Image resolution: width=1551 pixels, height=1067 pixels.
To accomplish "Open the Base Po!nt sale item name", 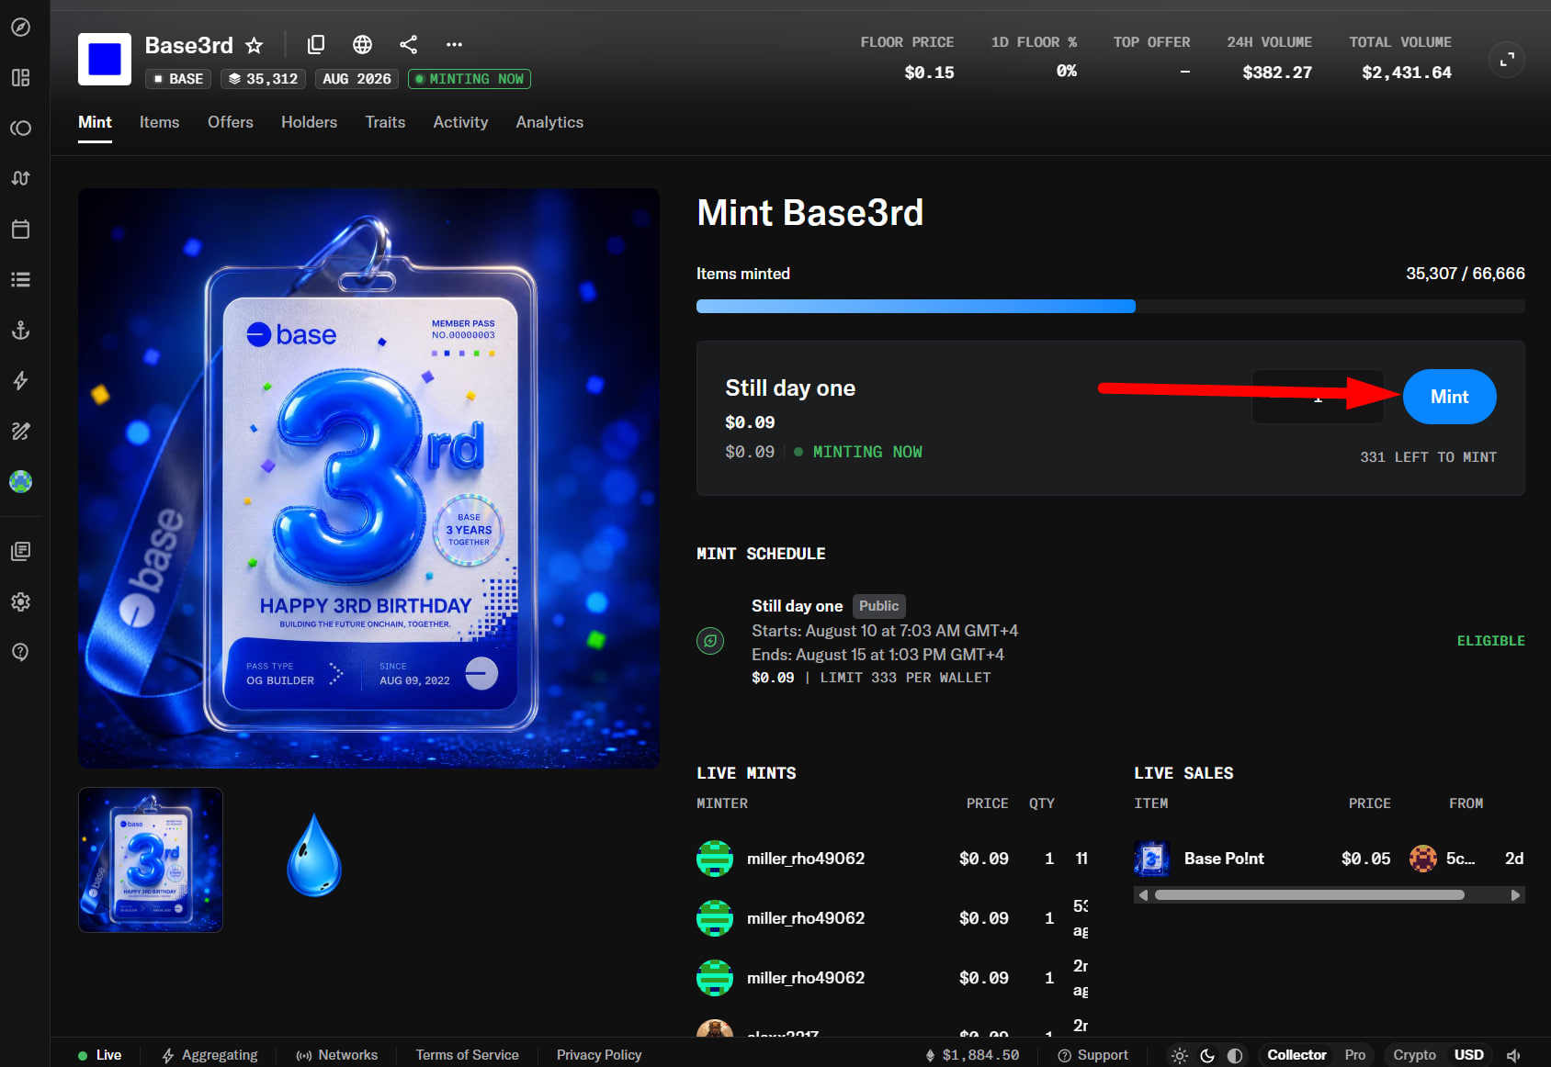I will coord(1224,859).
